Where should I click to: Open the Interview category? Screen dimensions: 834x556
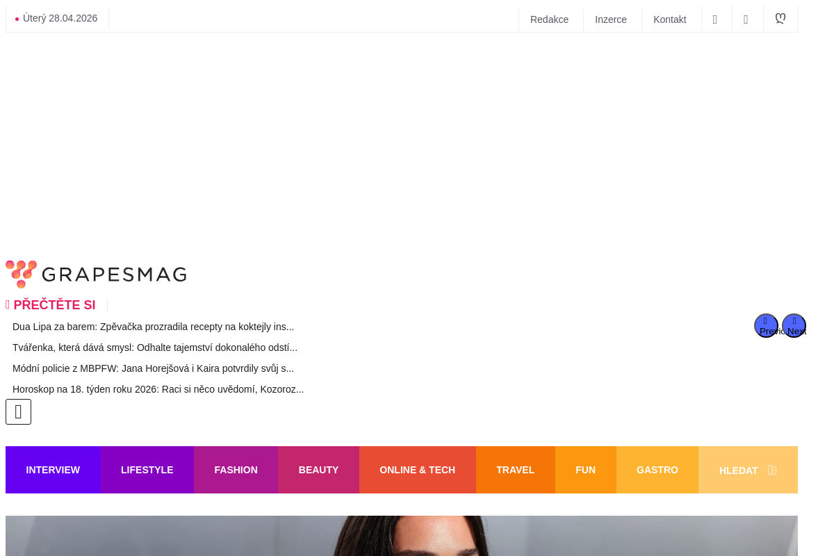click(x=53, y=470)
